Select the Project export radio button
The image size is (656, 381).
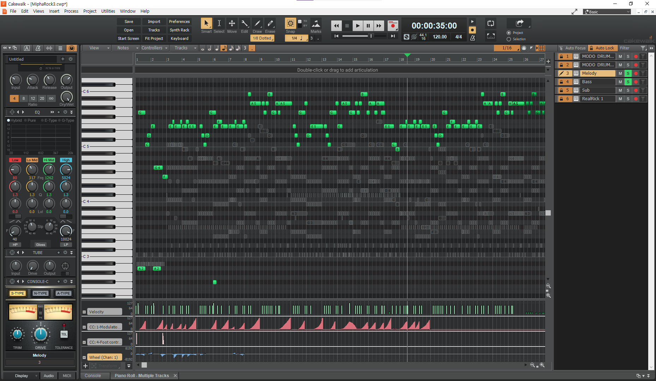[x=509, y=33]
